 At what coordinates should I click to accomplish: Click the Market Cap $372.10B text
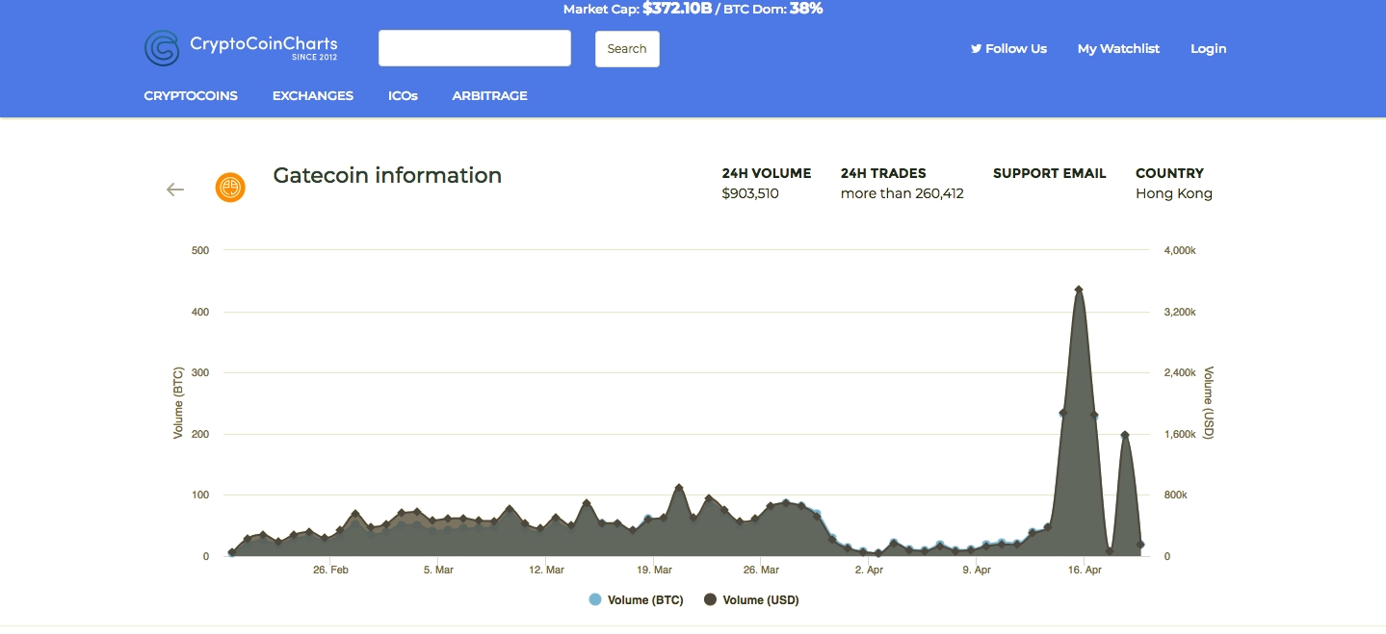pyautogui.click(x=638, y=9)
